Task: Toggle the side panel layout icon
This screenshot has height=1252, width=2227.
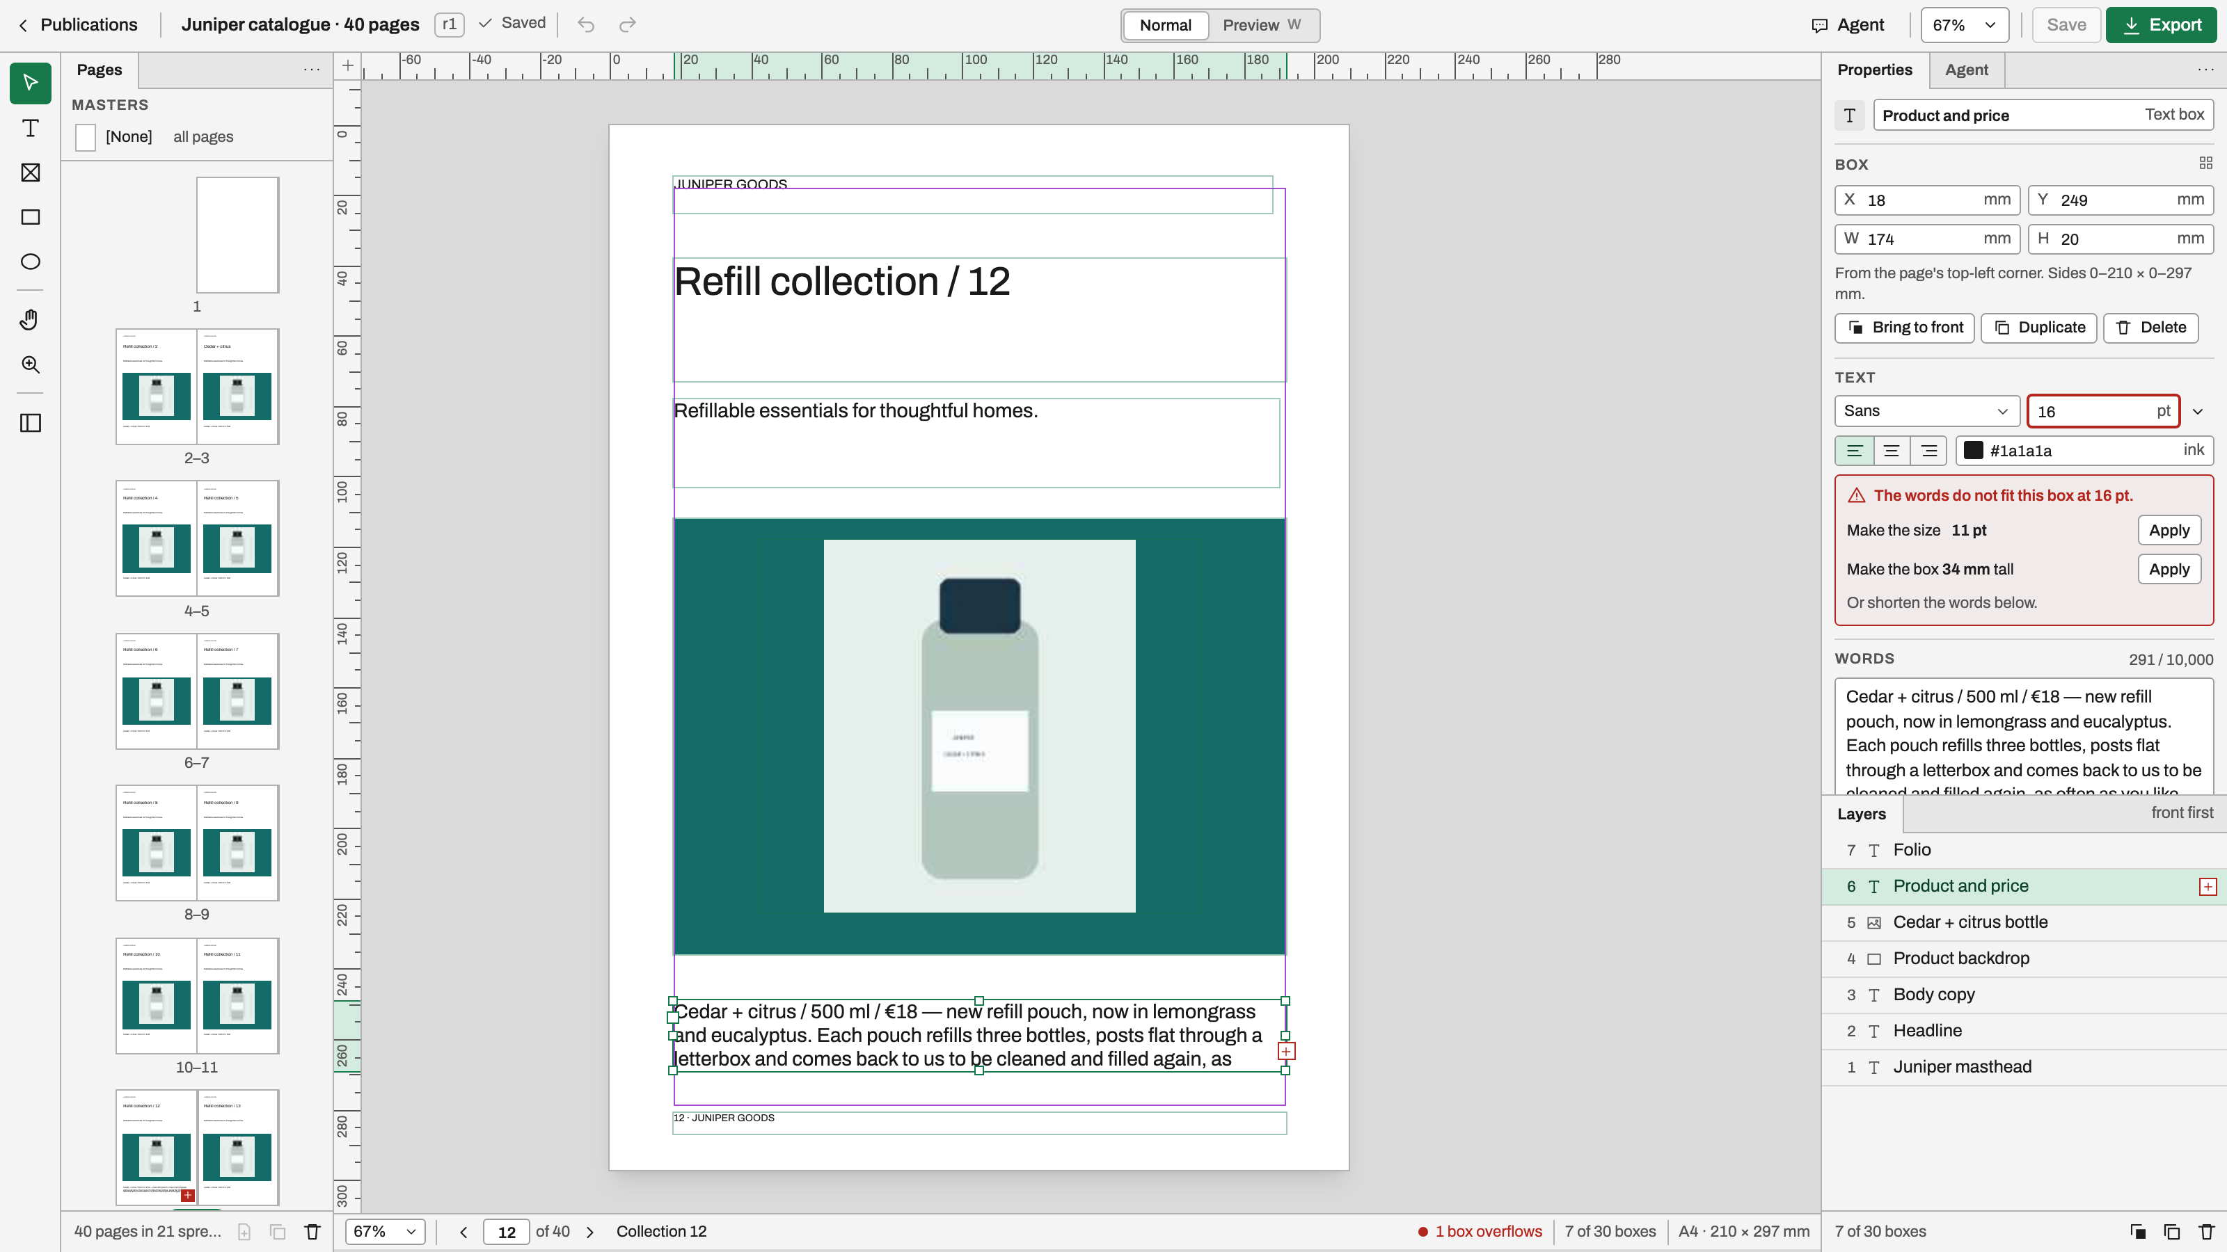Action: point(30,422)
